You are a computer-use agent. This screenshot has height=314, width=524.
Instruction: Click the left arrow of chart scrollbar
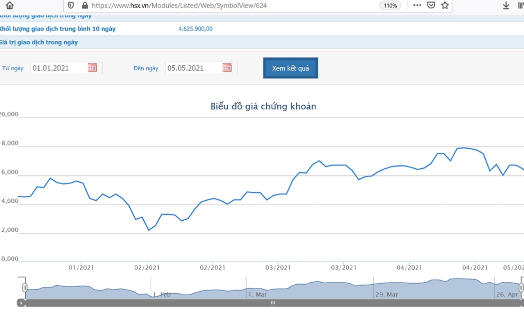tap(21, 303)
